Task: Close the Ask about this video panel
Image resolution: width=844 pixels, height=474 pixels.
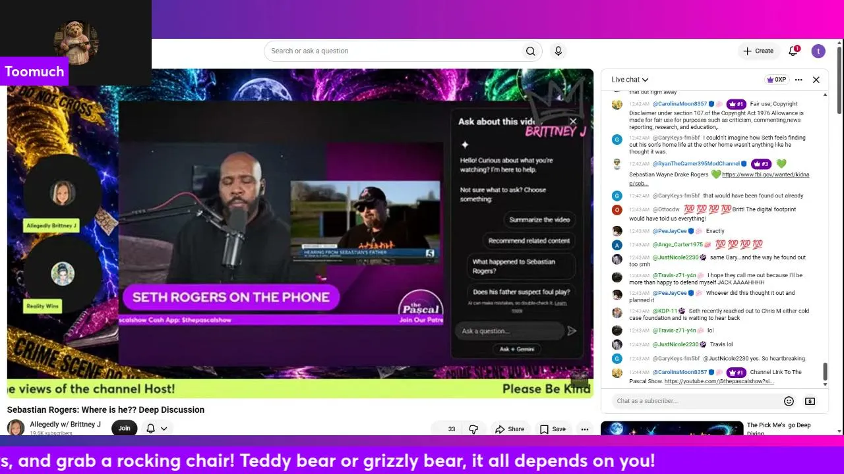Action: (572, 121)
